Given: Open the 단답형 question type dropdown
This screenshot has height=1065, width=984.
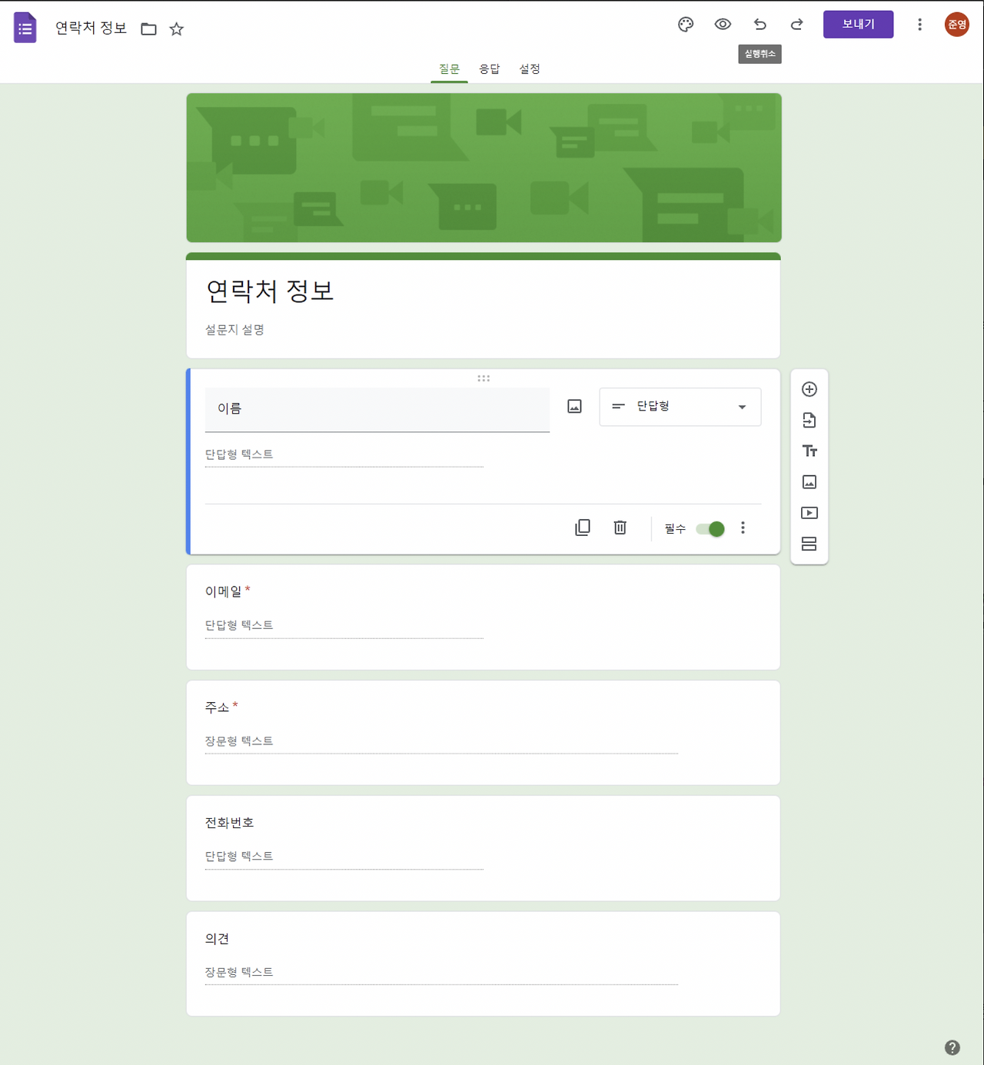Looking at the screenshot, I should tap(680, 407).
